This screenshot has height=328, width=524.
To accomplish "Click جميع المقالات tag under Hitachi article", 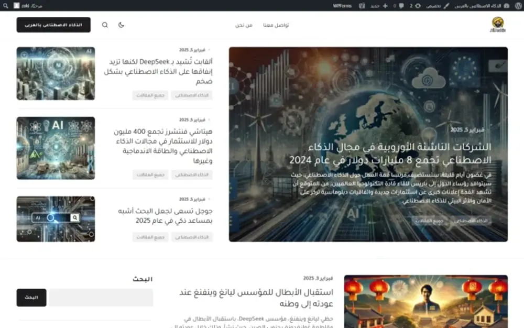I will tap(150, 174).
